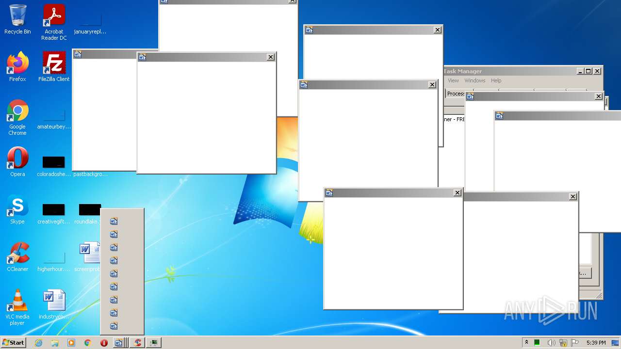
Task: Click Word icon on window covering Processes tab
Action: [x=470, y=96]
